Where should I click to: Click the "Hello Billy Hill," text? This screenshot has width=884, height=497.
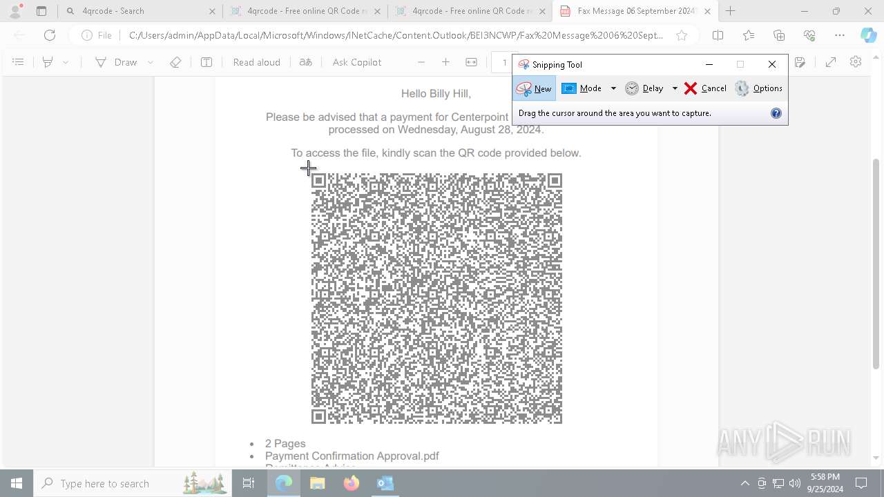[x=436, y=94]
